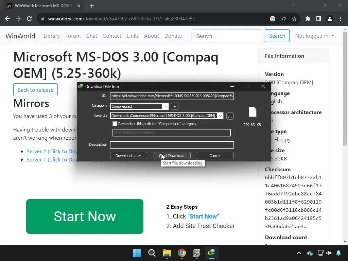This screenshot has height=261, width=348.
Task: Click the cloud sync tray icon
Action: click(310, 253)
